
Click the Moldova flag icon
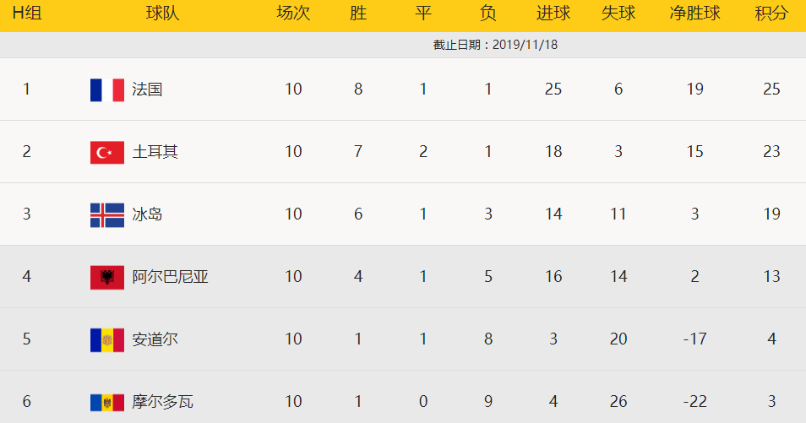[x=107, y=402]
